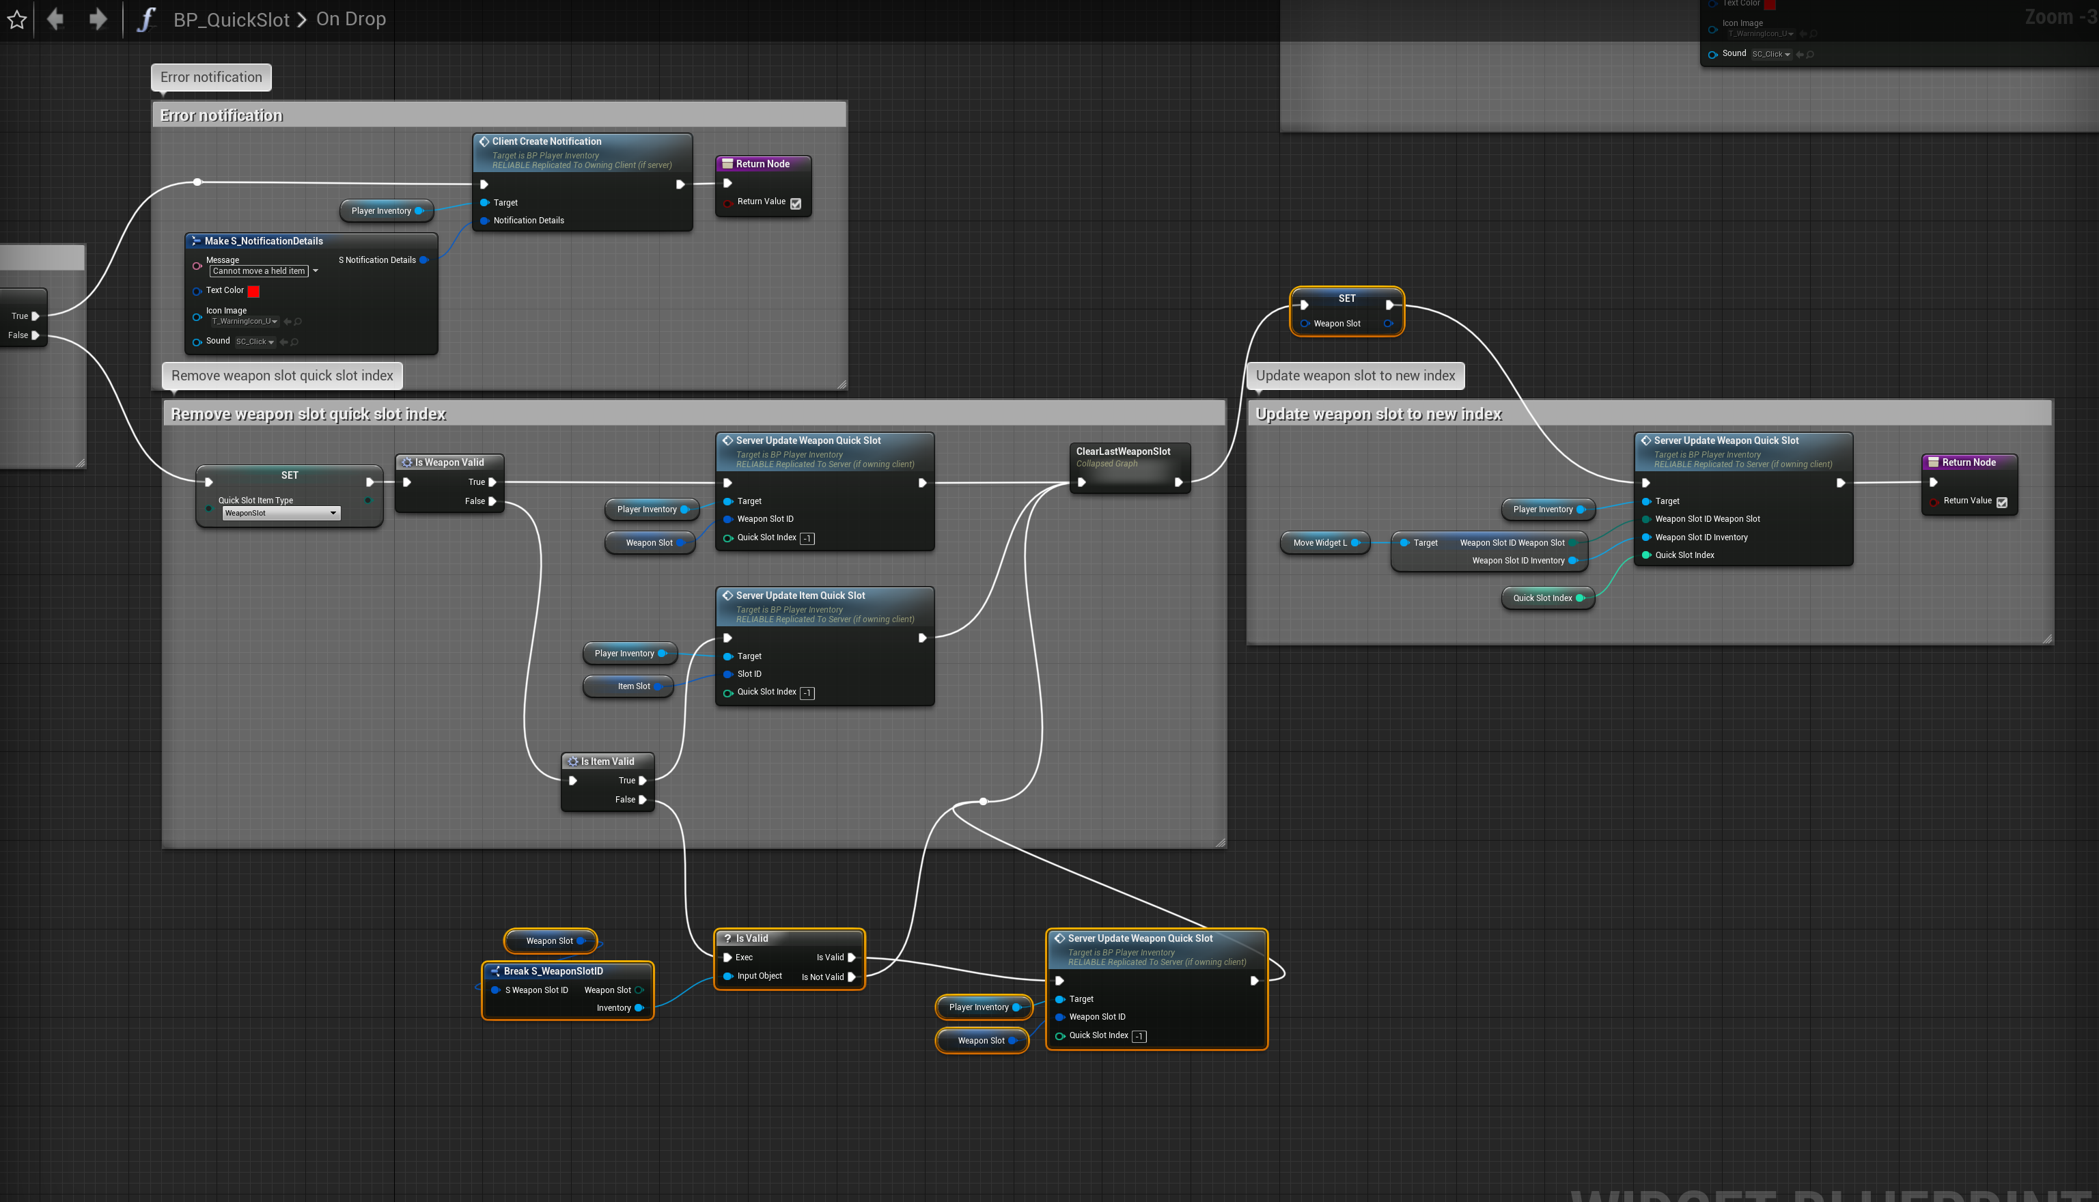Click On Drop in the breadcrumb

[x=351, y=19]
